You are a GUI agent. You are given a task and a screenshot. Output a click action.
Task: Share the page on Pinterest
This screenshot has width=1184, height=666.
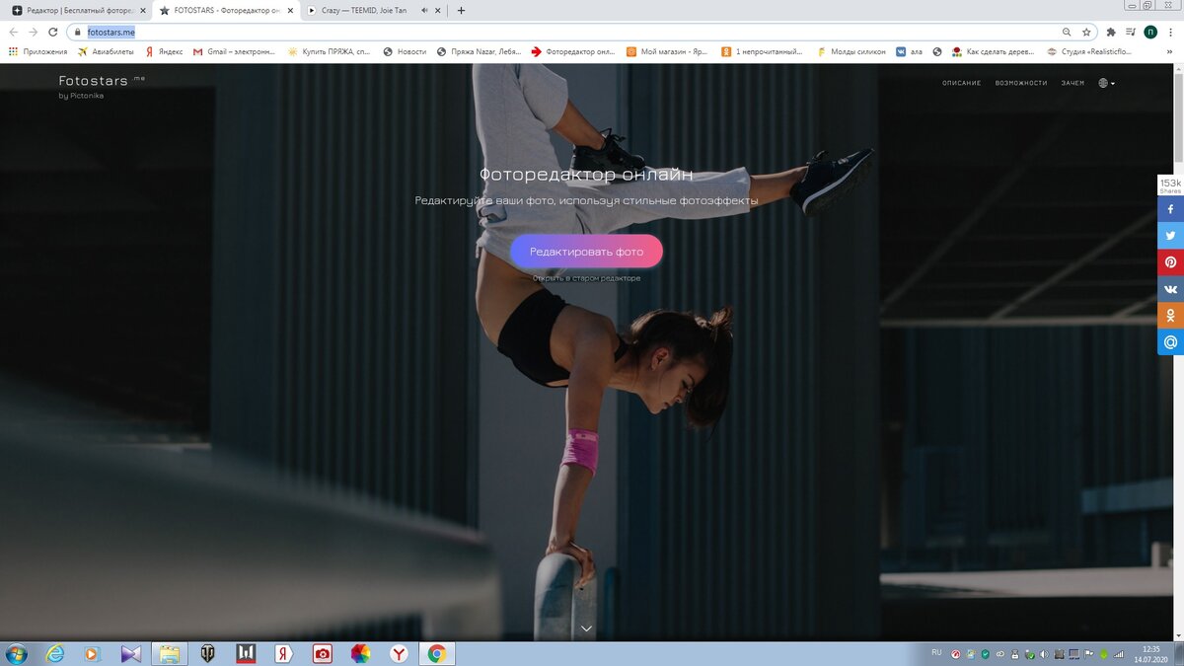click(x=1170, y=262)
